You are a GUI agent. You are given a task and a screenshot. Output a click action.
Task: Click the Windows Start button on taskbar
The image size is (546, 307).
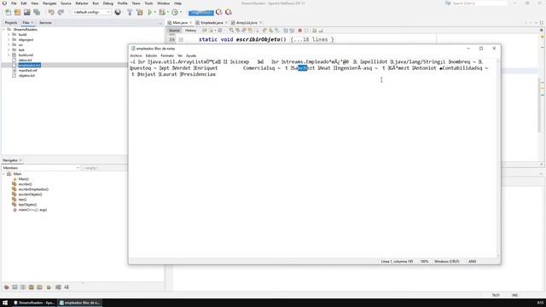5,303
